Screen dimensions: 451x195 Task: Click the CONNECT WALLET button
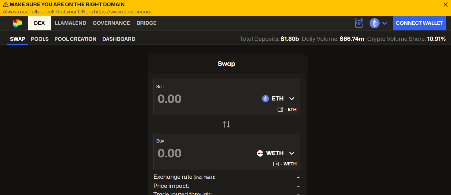click(419, 23)
